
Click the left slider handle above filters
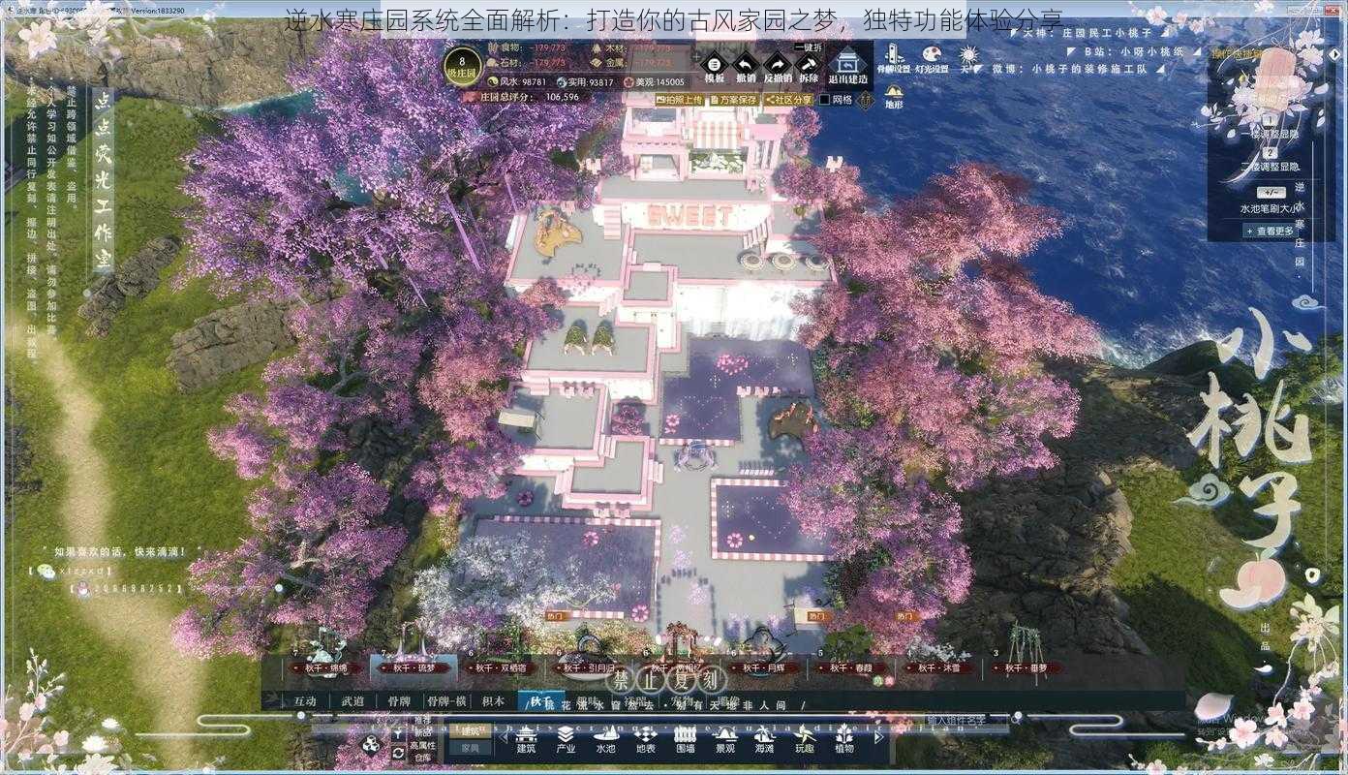(301, 715)
